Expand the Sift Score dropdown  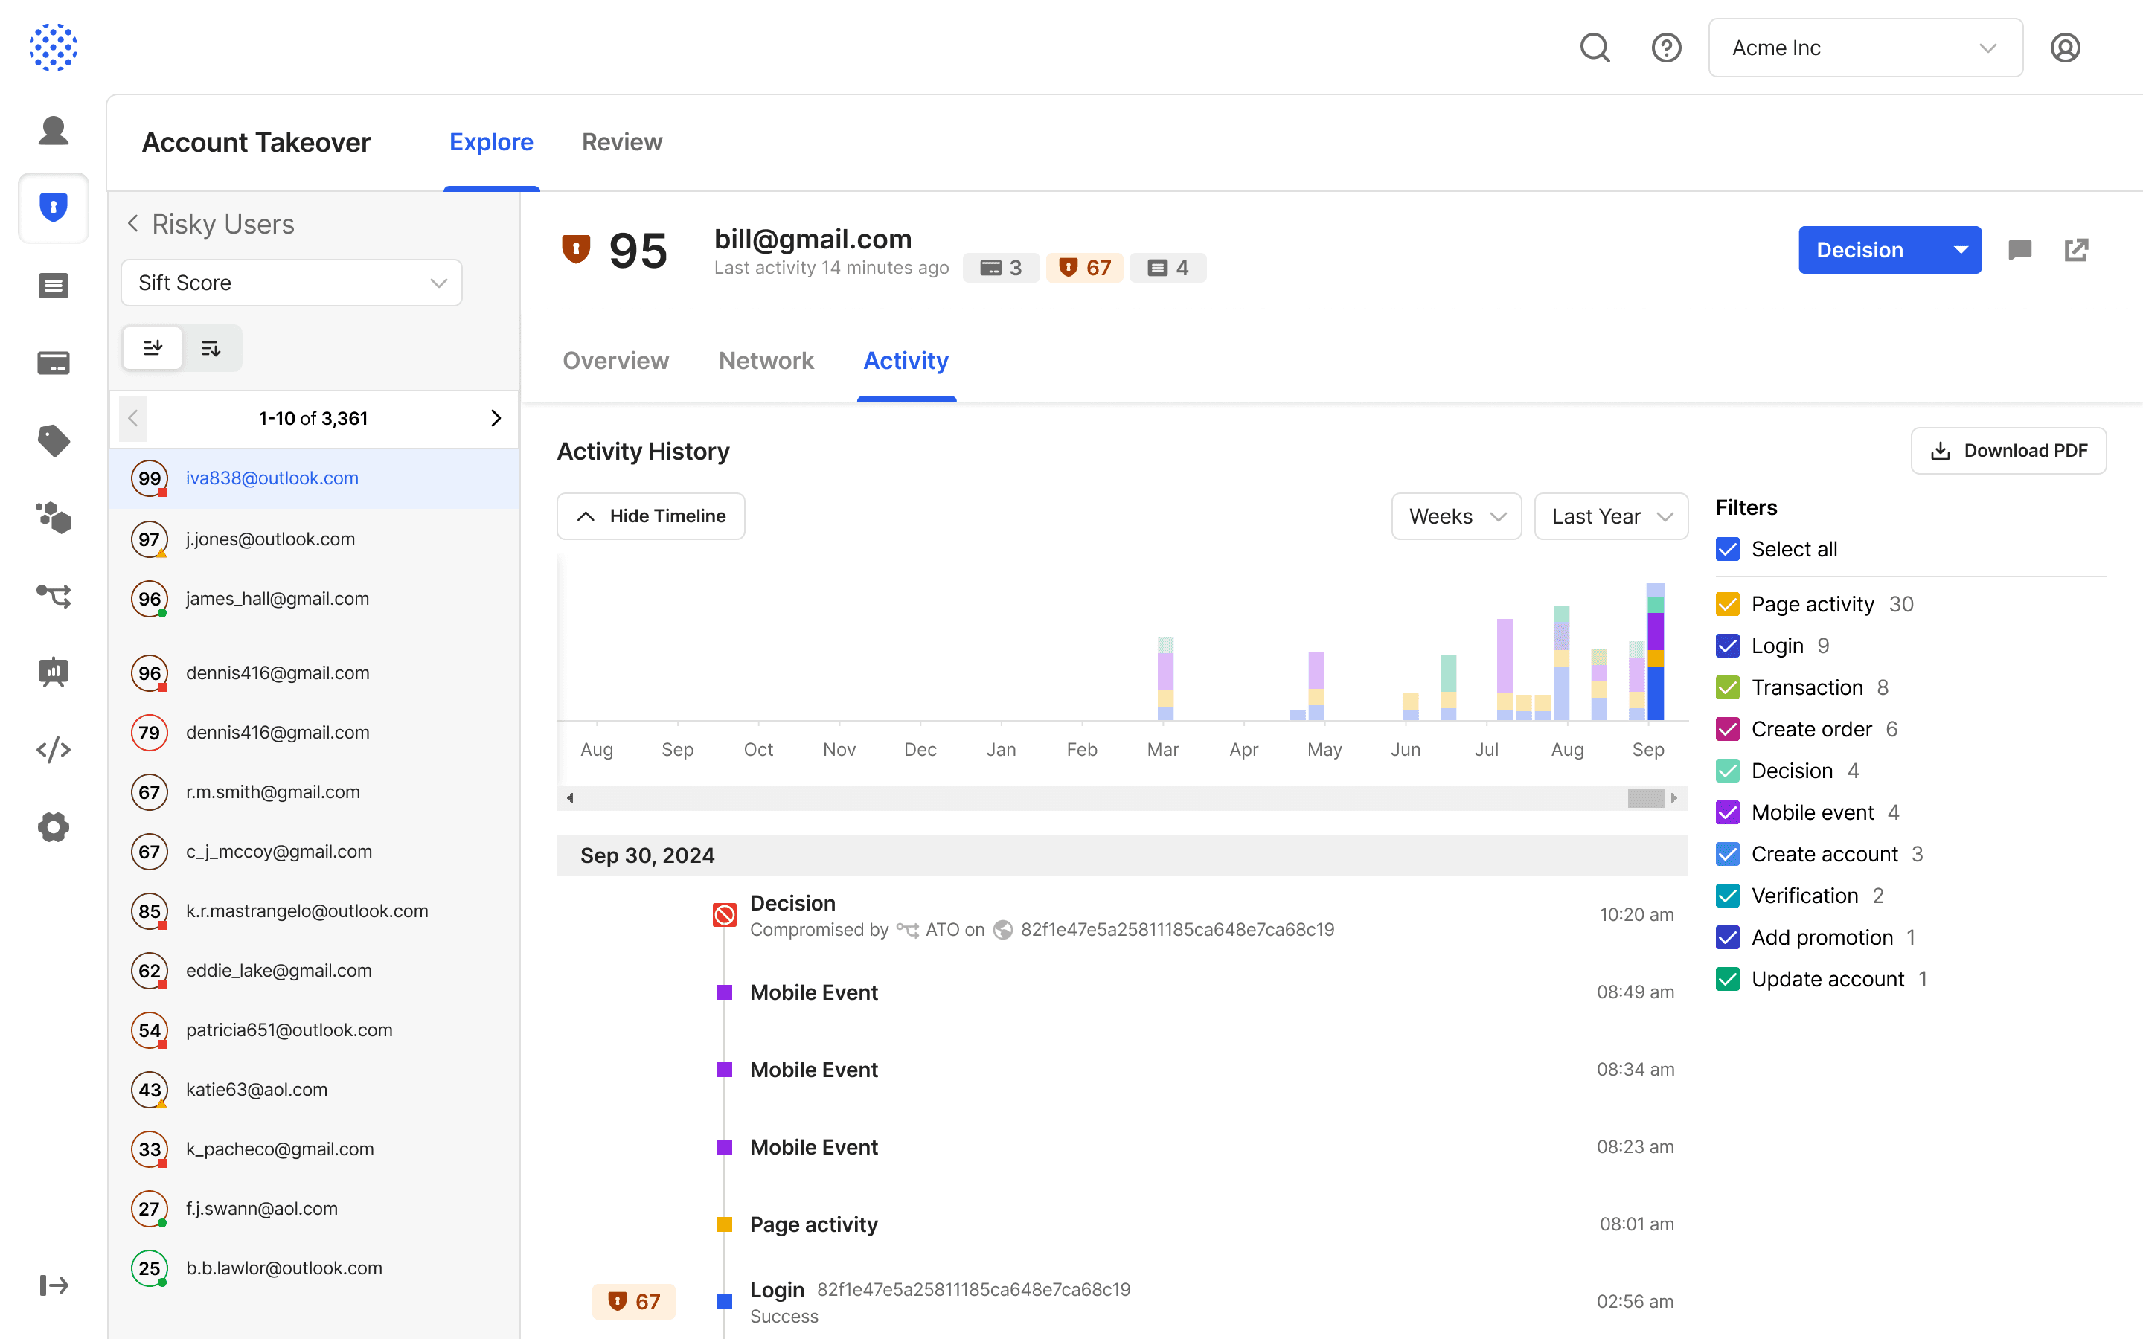point(292,283)
